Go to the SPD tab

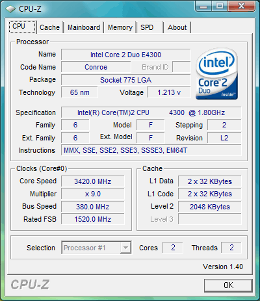149,27
